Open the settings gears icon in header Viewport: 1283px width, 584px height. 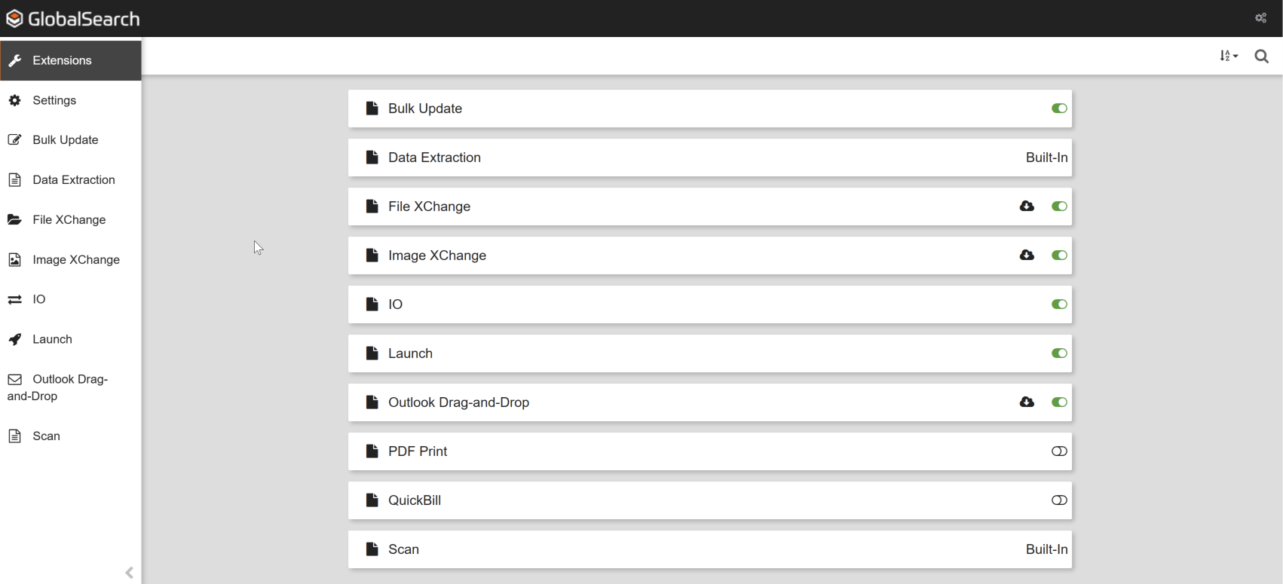1260,18
